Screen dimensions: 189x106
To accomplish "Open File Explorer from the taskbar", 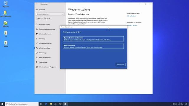I will 51,104.
